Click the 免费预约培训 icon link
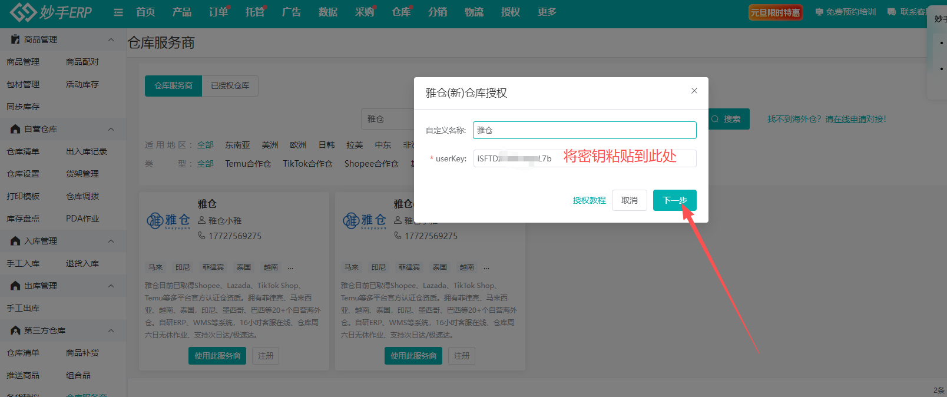The width and height of the screenshot is (947, 397). pyautogui.click(x=819, y=12)
